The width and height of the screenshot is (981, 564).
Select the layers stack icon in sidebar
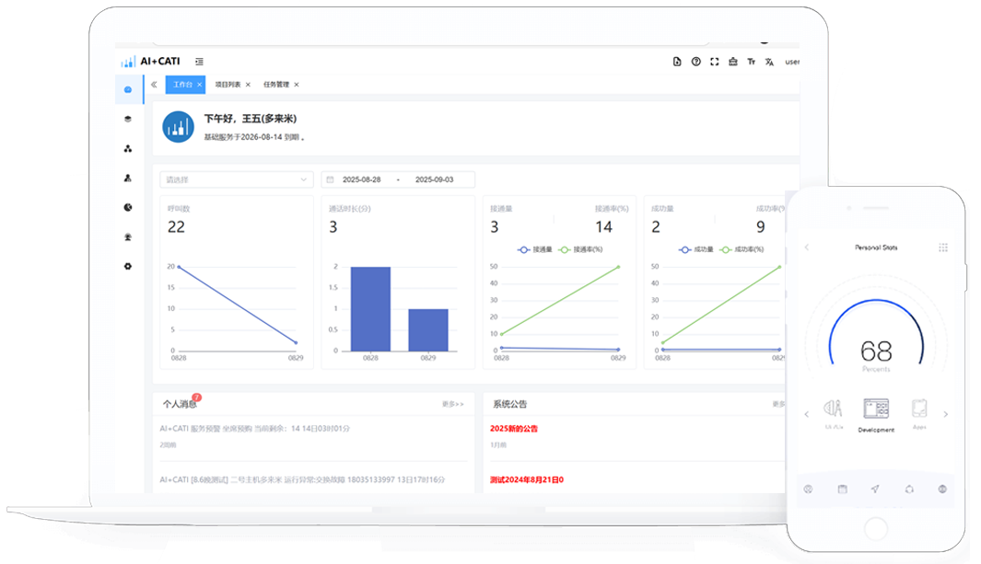128,119
